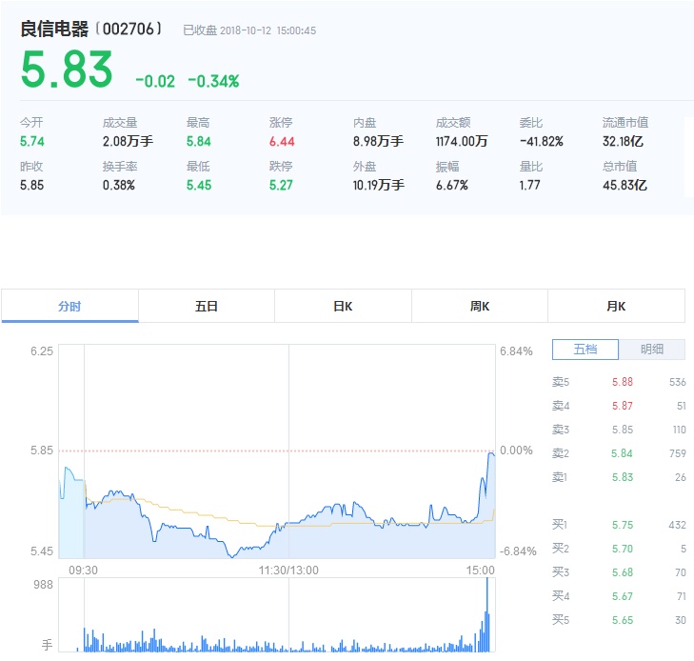
Task: Click the stock name 良信电器
Action: [55, 30]
